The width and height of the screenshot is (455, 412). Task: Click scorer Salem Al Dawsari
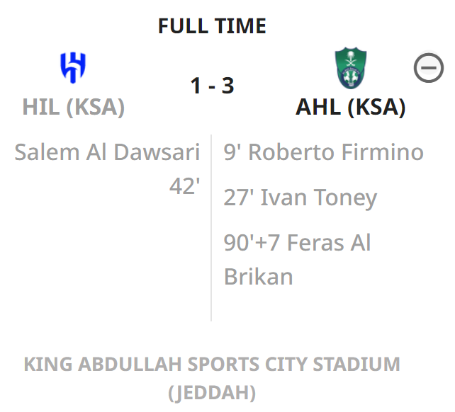107,152
